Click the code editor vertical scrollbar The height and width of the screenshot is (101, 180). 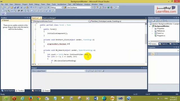[146, 39]
